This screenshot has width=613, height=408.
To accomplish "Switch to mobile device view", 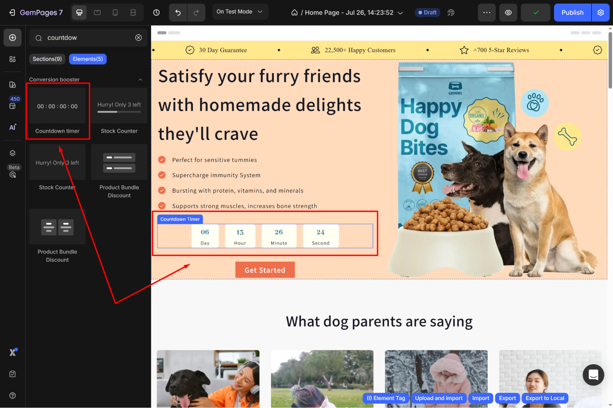I will (x=115, y=13).
